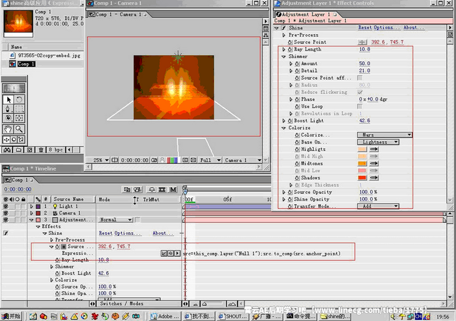Click Reset in Effect Controls panel

click(x=365, y=27)
